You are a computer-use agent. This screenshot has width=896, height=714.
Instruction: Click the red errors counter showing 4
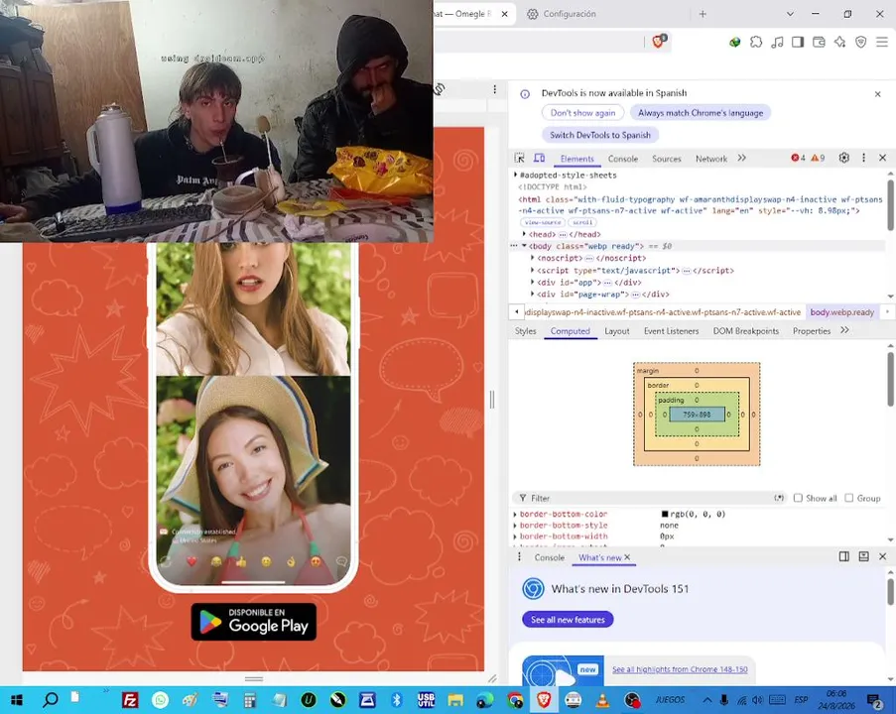(x=798, y=158)
